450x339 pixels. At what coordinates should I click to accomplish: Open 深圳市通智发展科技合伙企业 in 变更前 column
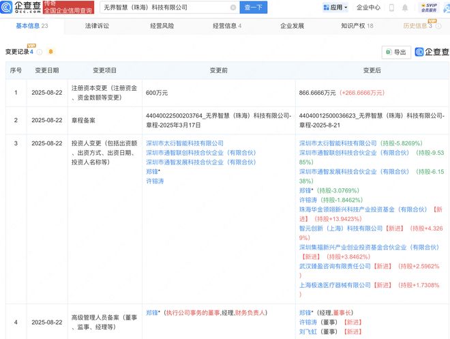[x=201, y=162]
